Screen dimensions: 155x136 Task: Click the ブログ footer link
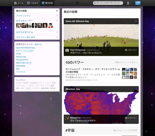[31, 85]
